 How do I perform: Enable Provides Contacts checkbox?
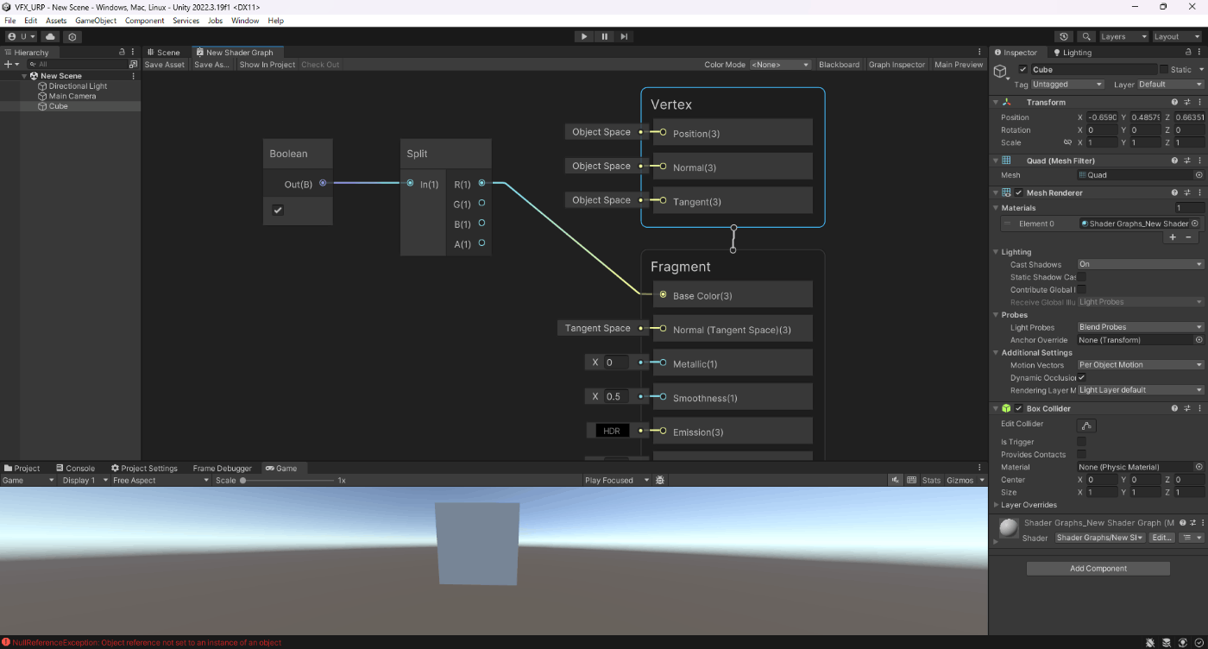[x=1082, y=454]
